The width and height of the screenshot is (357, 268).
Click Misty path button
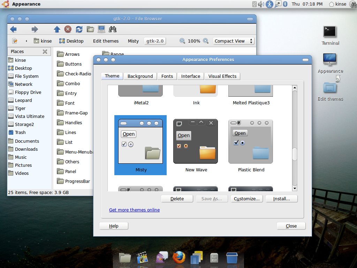click(133, 41)
